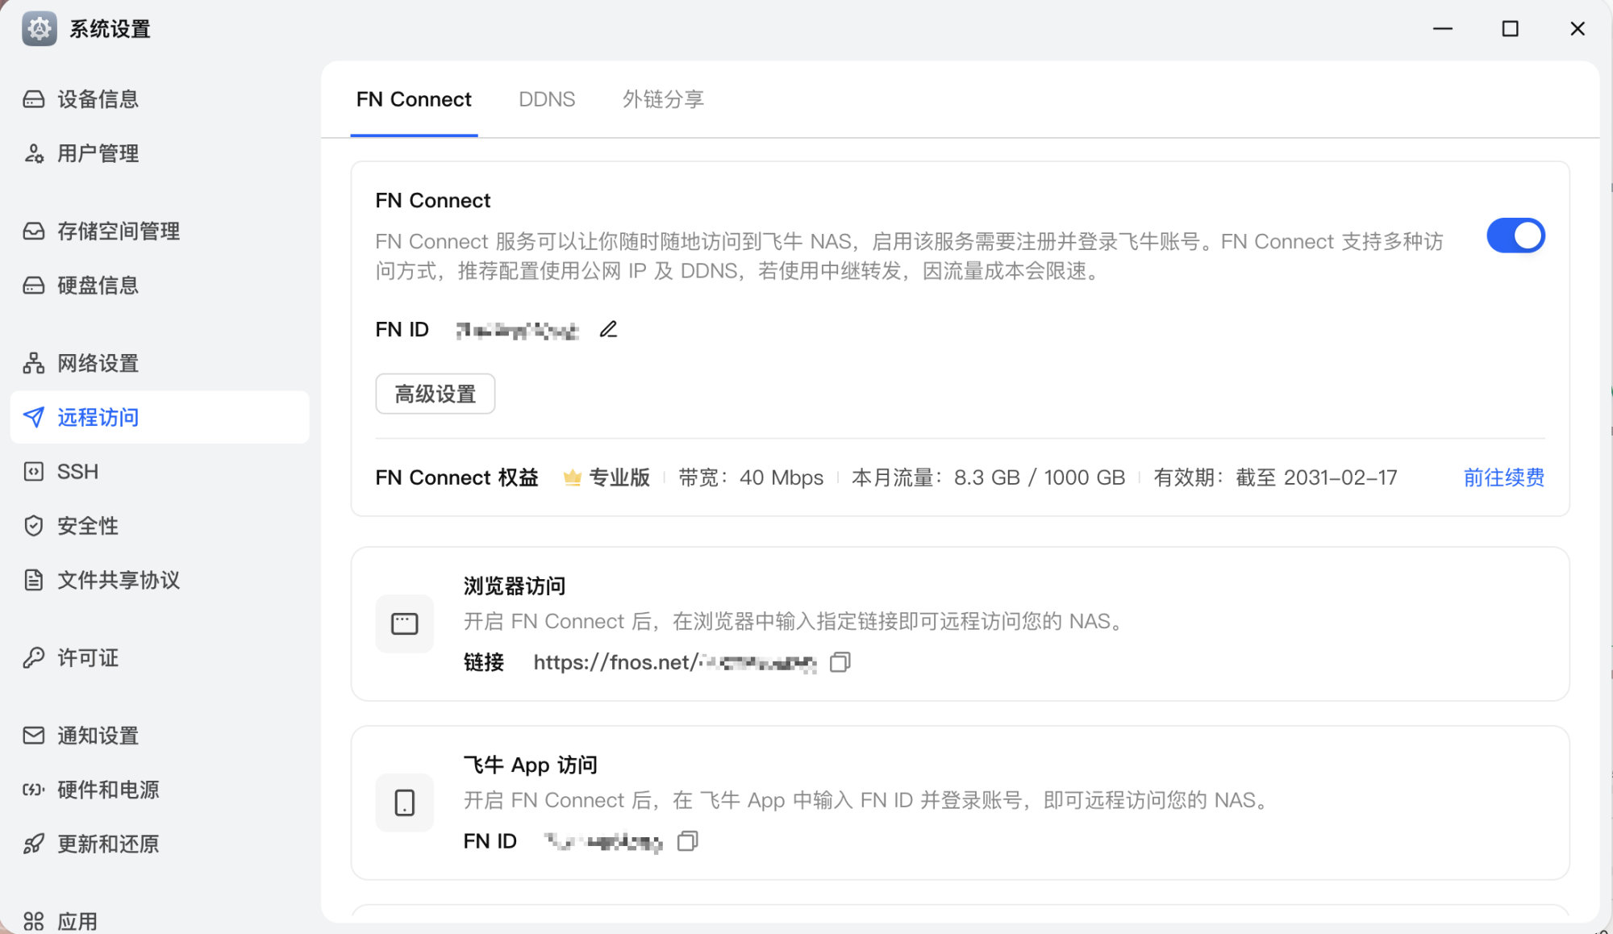1613x934 pixels.
Task: Disable the FN Connect service toggle
Action: point(1515,236)
